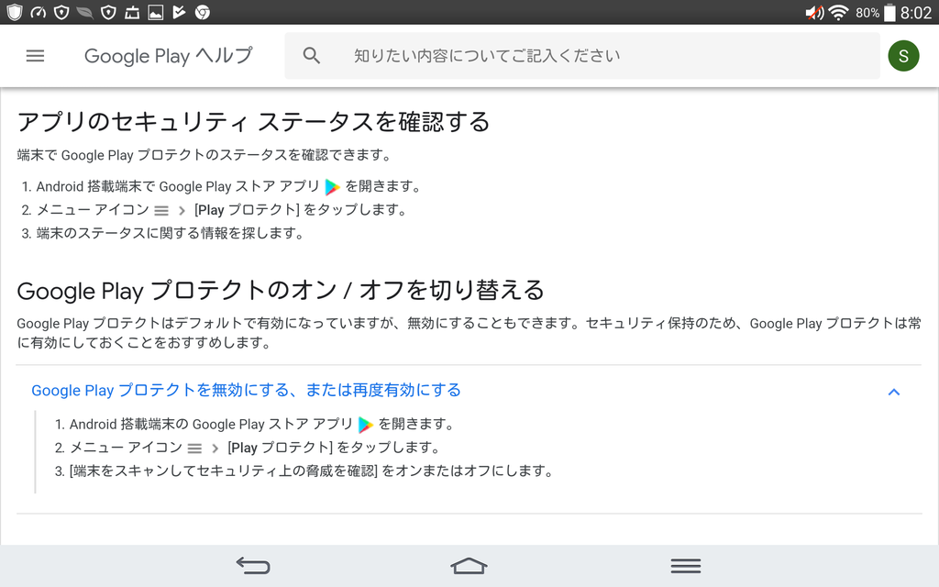Click heading Google Play プロテクトのオン / オフを切り替える
The height and width of the screenshot is (587, 939).
pos(281,291)
